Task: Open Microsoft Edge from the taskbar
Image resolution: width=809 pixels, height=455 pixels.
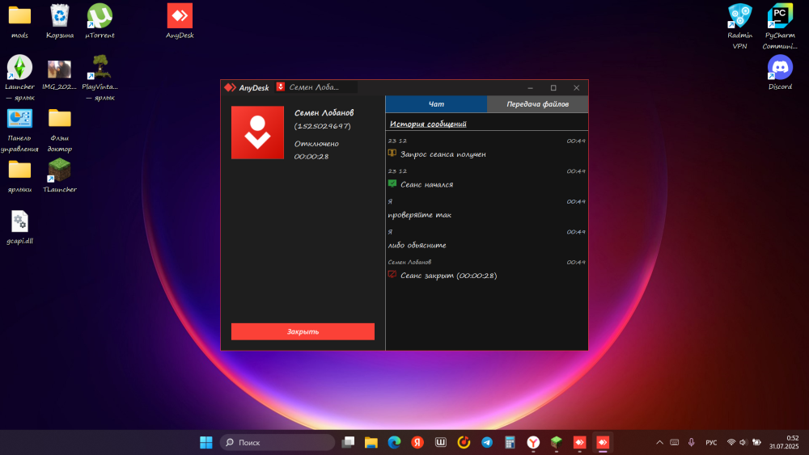Action: coord(394,442)
